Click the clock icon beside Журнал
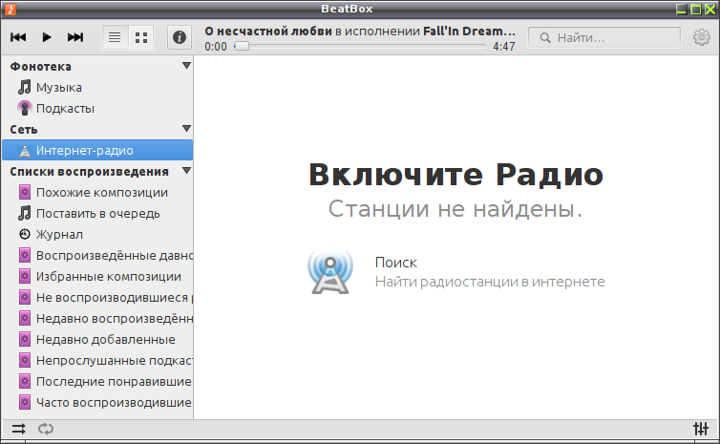Screen dimensions: 720x444 point(24,234)
